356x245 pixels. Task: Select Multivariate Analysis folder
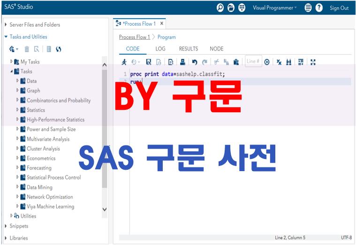coord(48,139)
